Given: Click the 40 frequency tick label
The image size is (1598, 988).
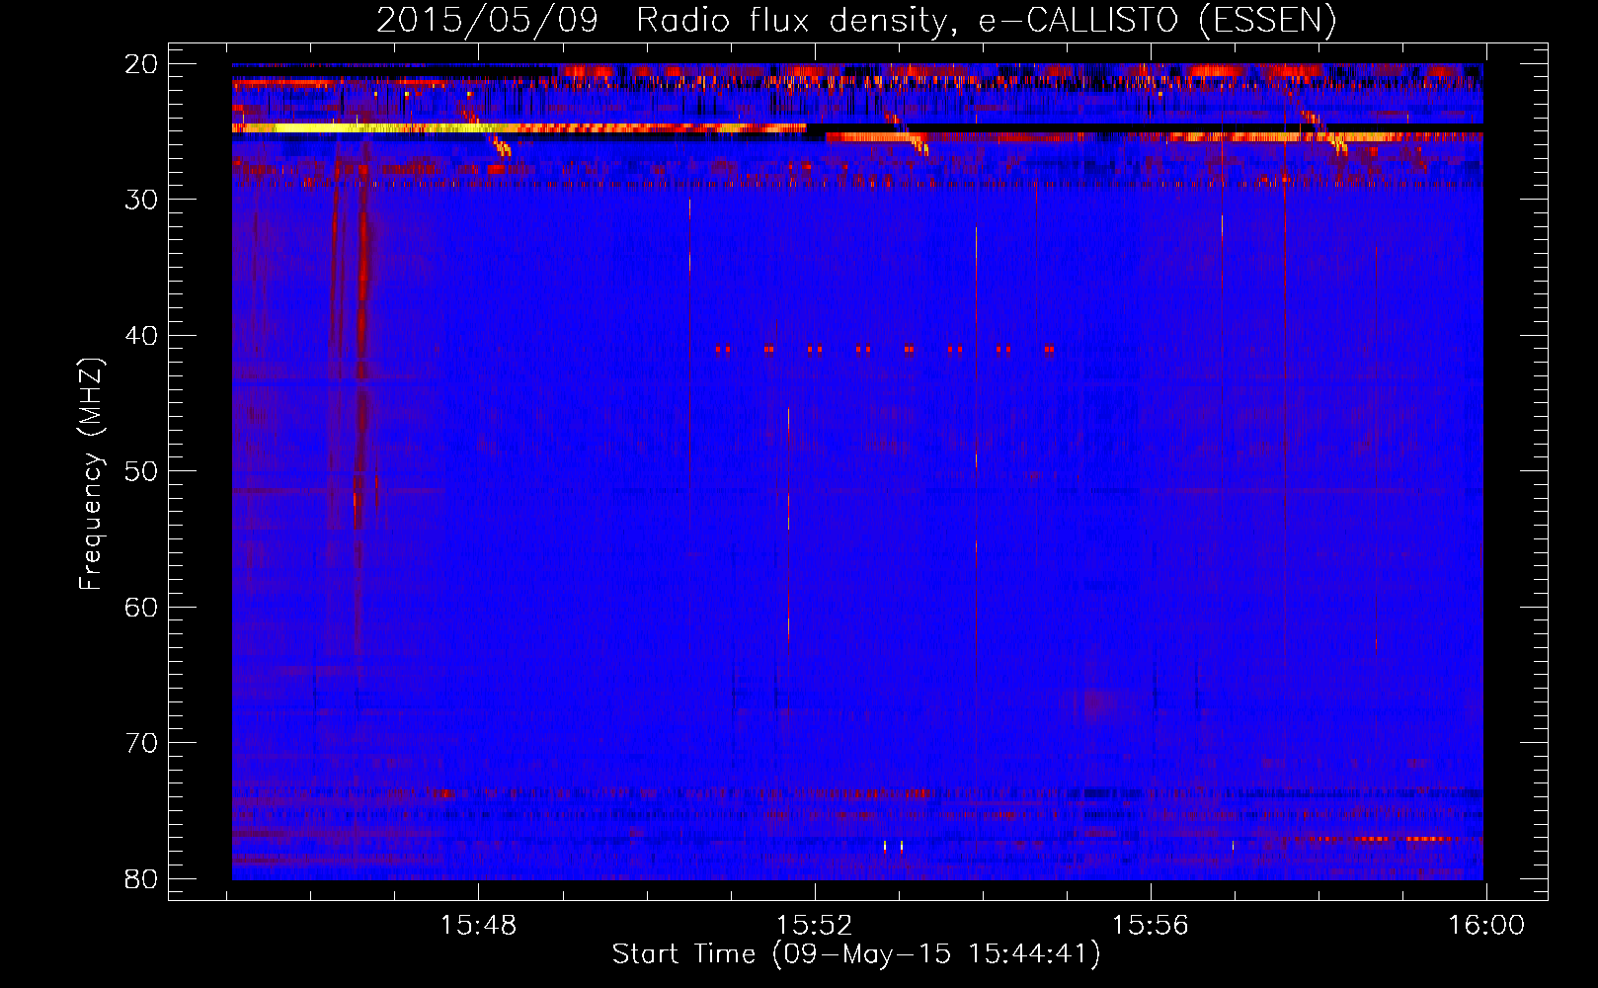Looking at the screenshot, I should pos(142,336).
